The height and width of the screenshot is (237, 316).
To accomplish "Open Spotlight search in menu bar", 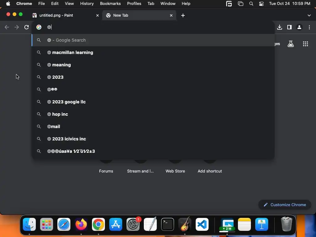I will tap(251, 4).
